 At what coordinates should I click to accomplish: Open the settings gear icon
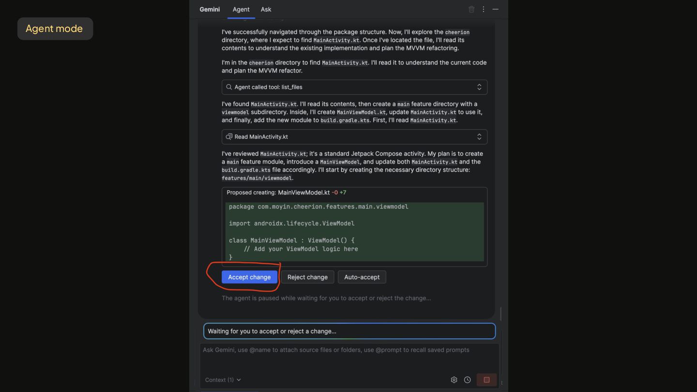(454, 380)
